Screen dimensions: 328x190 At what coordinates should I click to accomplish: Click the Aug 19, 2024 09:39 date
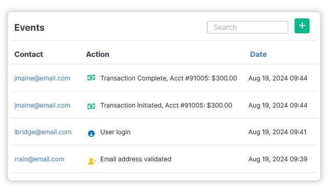(278, 159)
